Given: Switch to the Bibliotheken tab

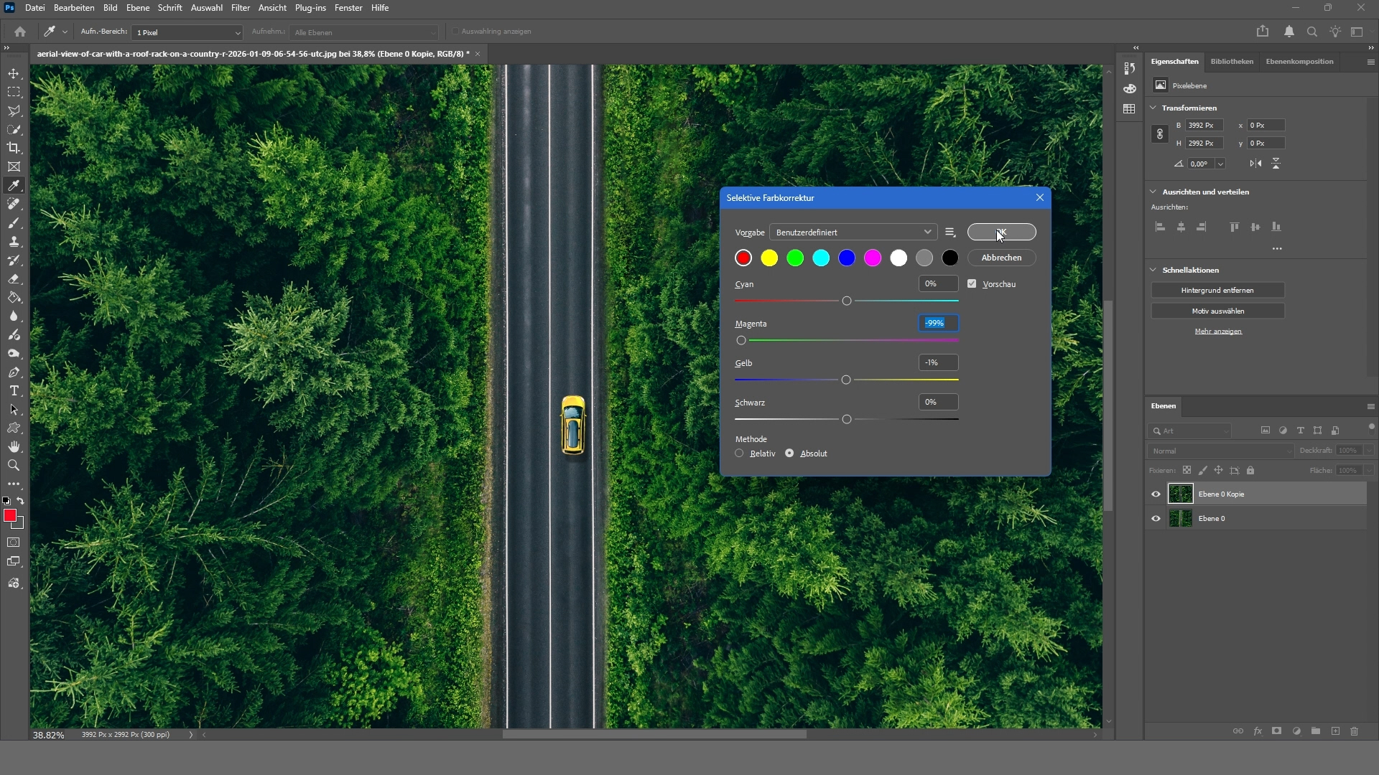Looking at the screenshot, I should click(1232, 62).
